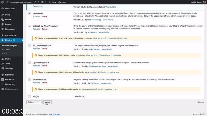207x116 pixels.
Task: Click the Comments sidebar icon
Action: (3, 29)
